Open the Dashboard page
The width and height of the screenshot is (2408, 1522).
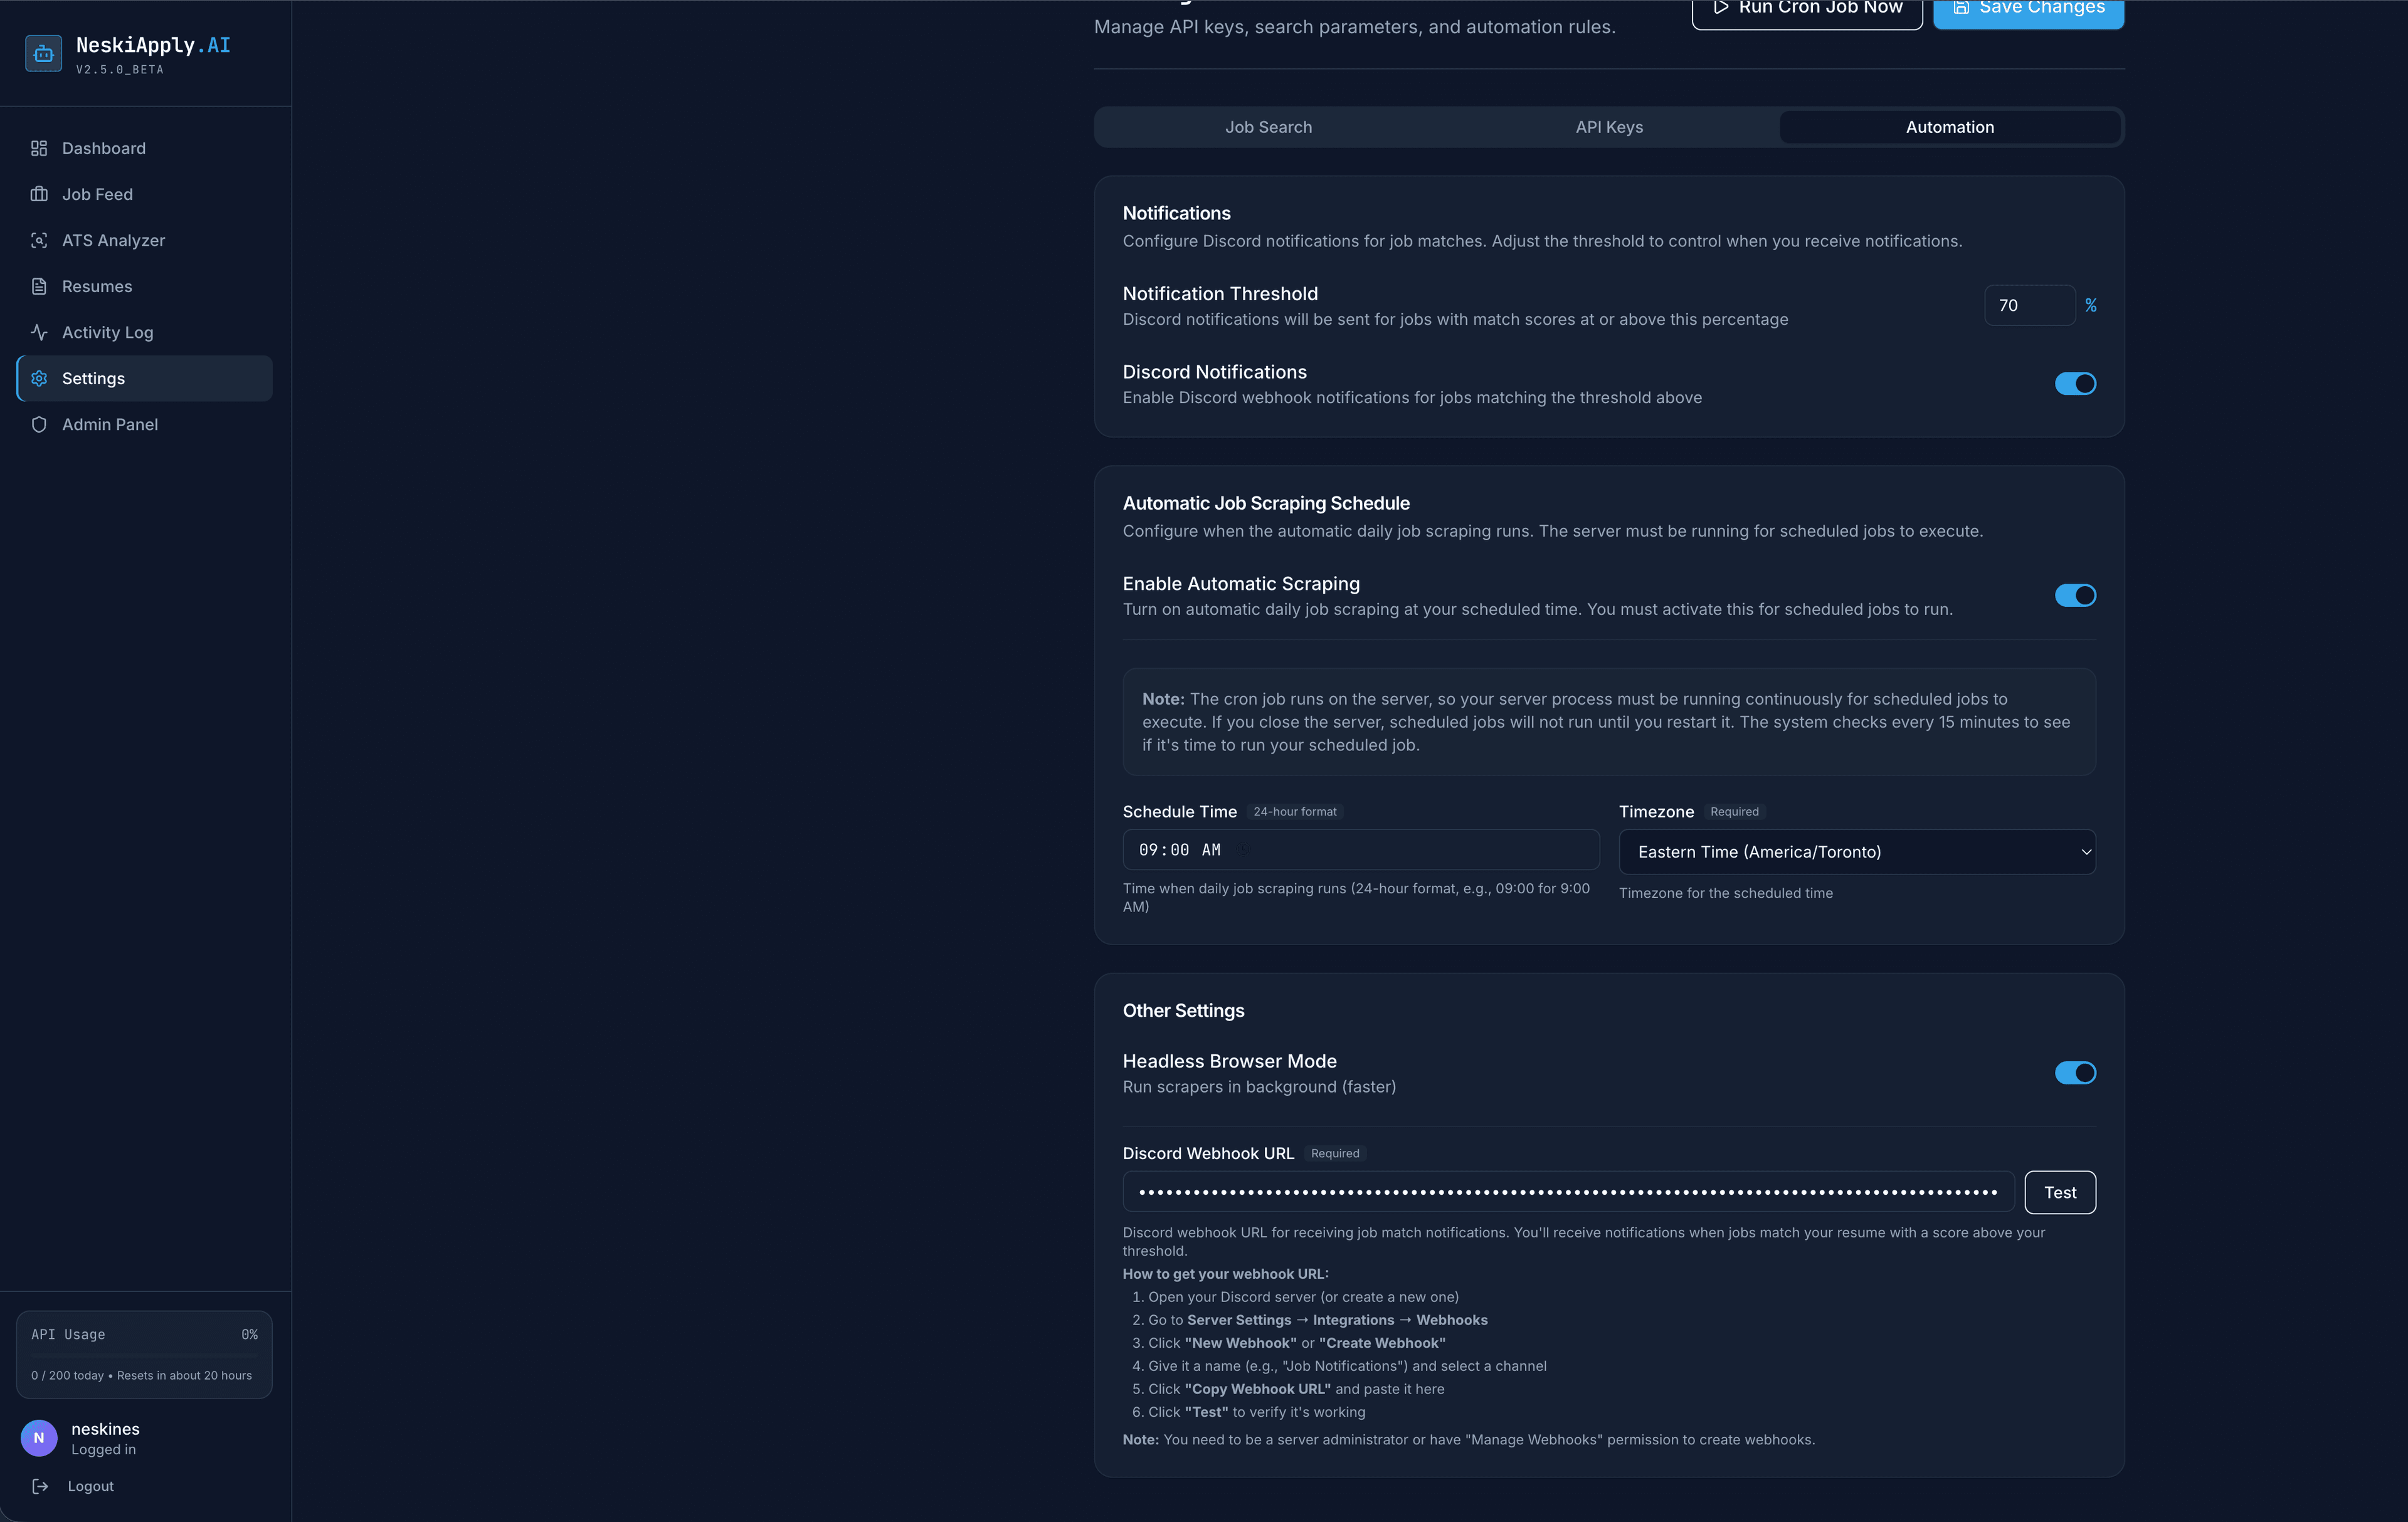pyautogui.click(x=103, y=148)
